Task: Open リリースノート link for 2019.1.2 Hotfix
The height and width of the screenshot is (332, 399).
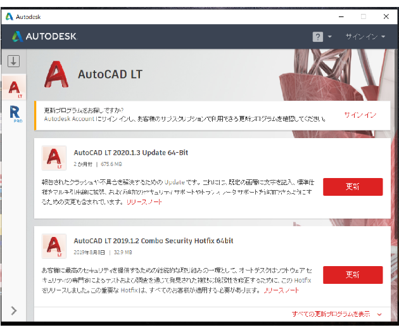Action: click(281, 290)
